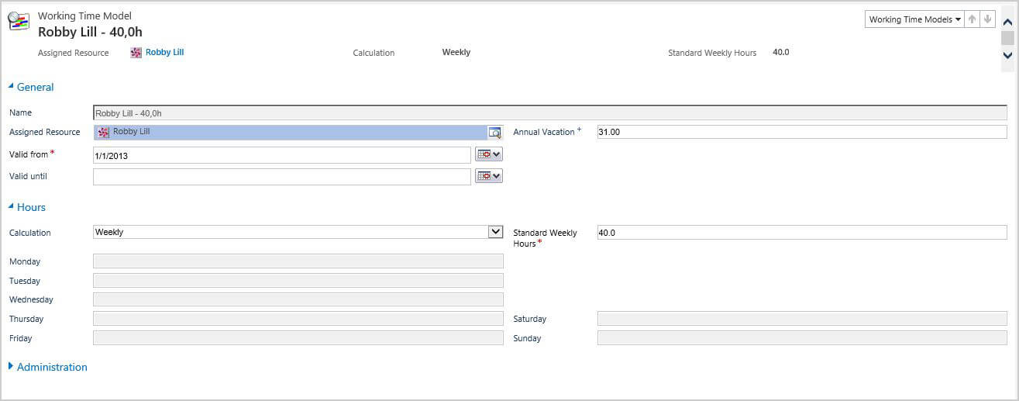This screenshot has width=1019, height=401.
Task: Click the empty Valid until field
Action: point(282,177)
